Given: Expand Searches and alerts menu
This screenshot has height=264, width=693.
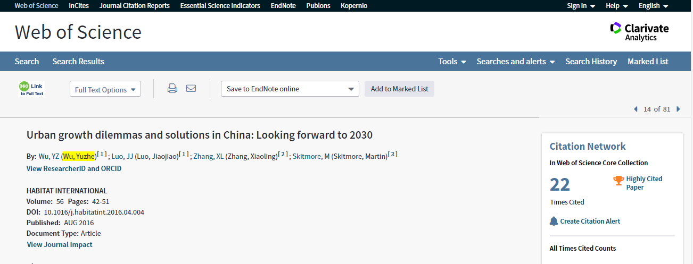Looking at the screenshot, I should tap(516, 62).
